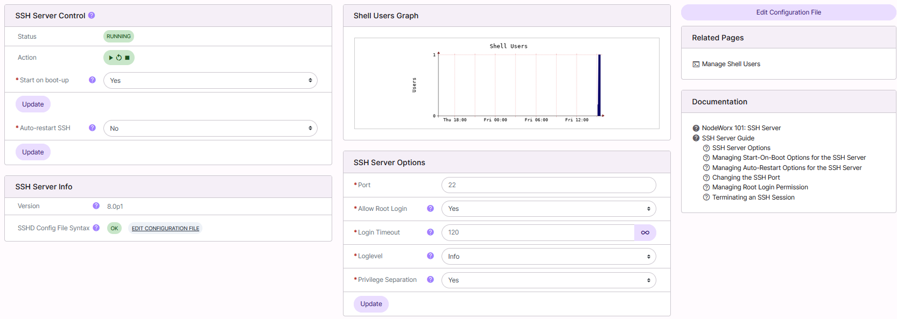The width and height of the screenshot is (897, 319).
Task: Click the Shell Users graph image
Action: [x=507, y=83]
